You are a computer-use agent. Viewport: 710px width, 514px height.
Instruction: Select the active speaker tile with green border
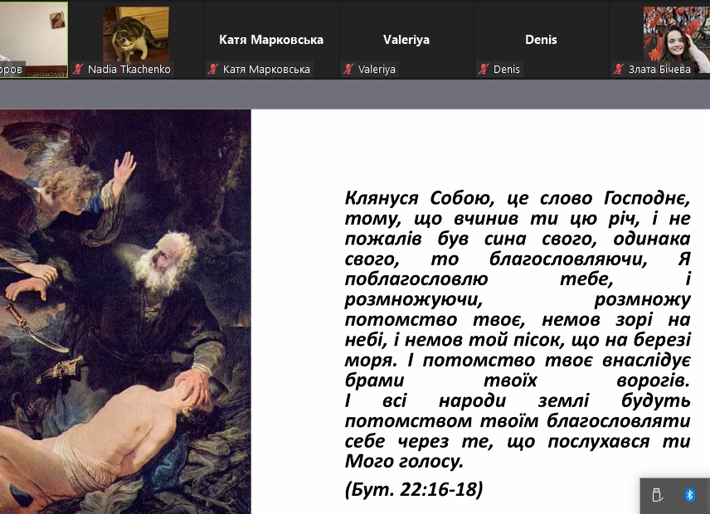click(33, 39)
